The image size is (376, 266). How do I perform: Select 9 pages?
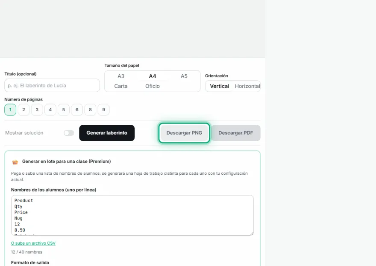pos(103,110)
